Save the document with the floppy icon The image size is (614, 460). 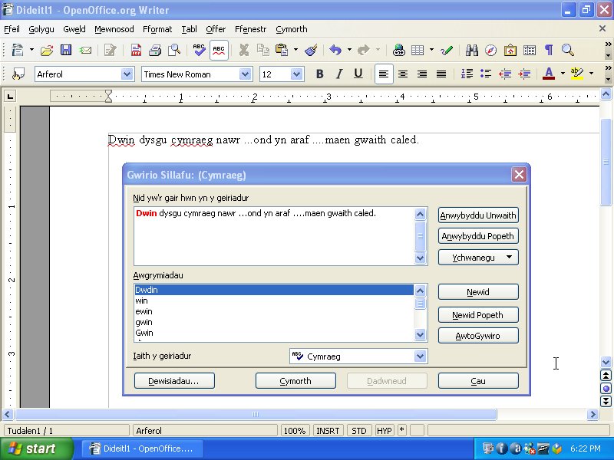tap(66, 50)
